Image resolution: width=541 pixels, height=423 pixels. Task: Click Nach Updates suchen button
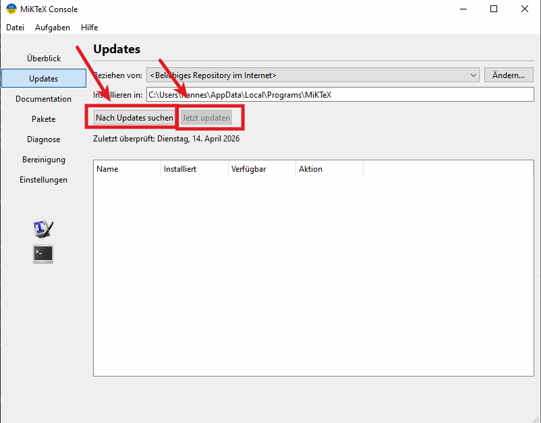point(134,118)
